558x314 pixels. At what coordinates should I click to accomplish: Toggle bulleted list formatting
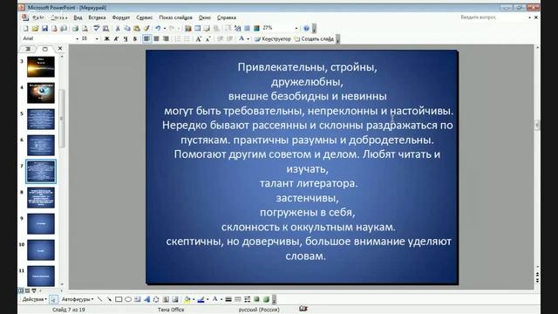click(187, 38)
